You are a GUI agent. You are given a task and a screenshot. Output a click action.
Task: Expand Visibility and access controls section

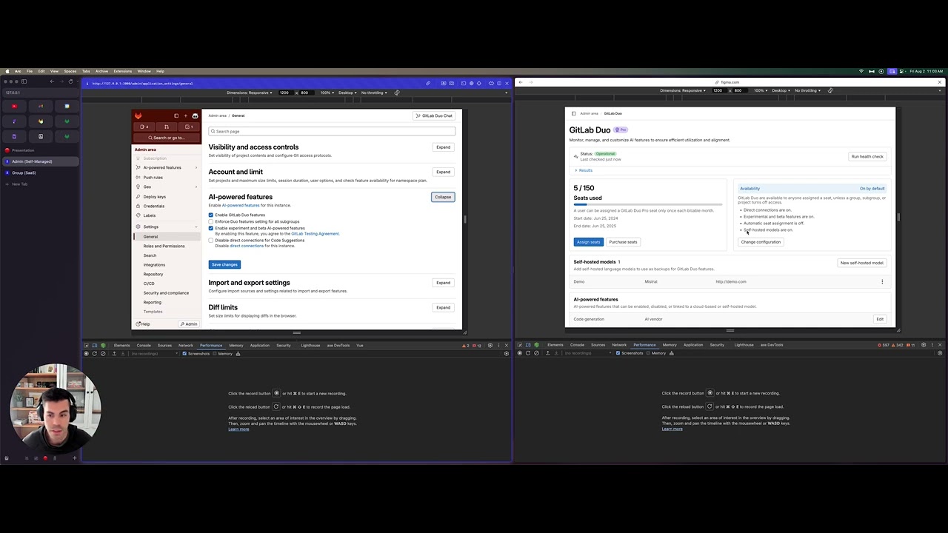(x=443, y=147)
